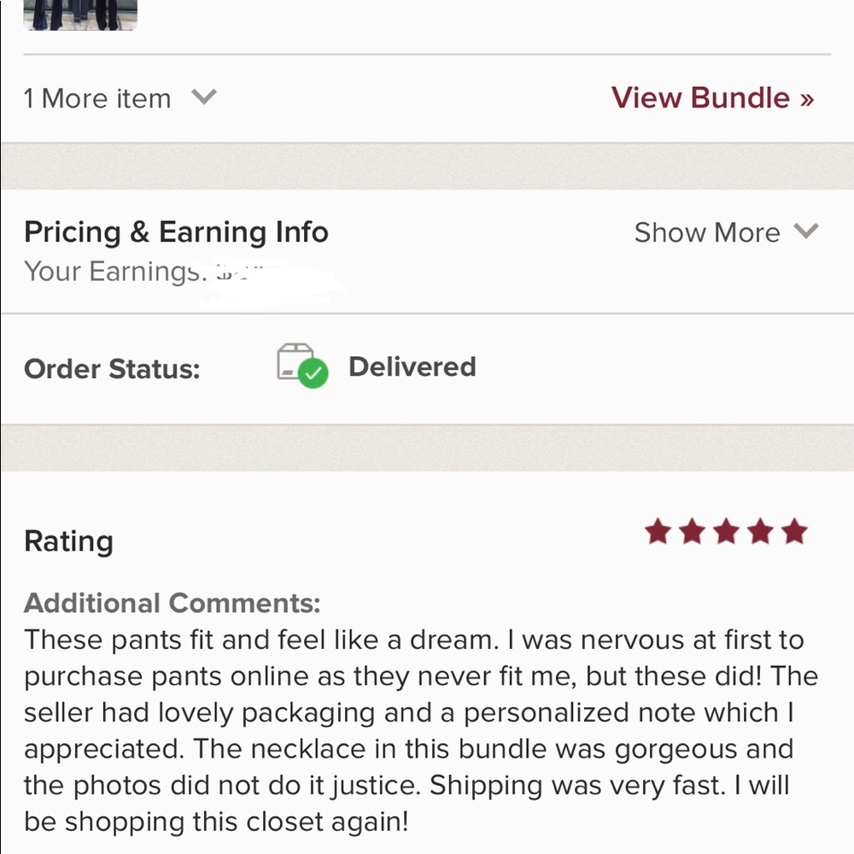Click the Show More text
Viewport: 854px width, 854px height.
click(x=707, y=232)
